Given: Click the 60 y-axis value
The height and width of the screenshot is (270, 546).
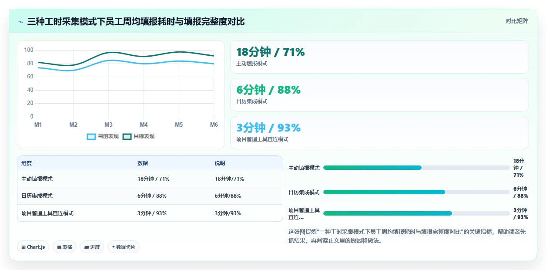Looking at the screenshot, I should point(30,77).
